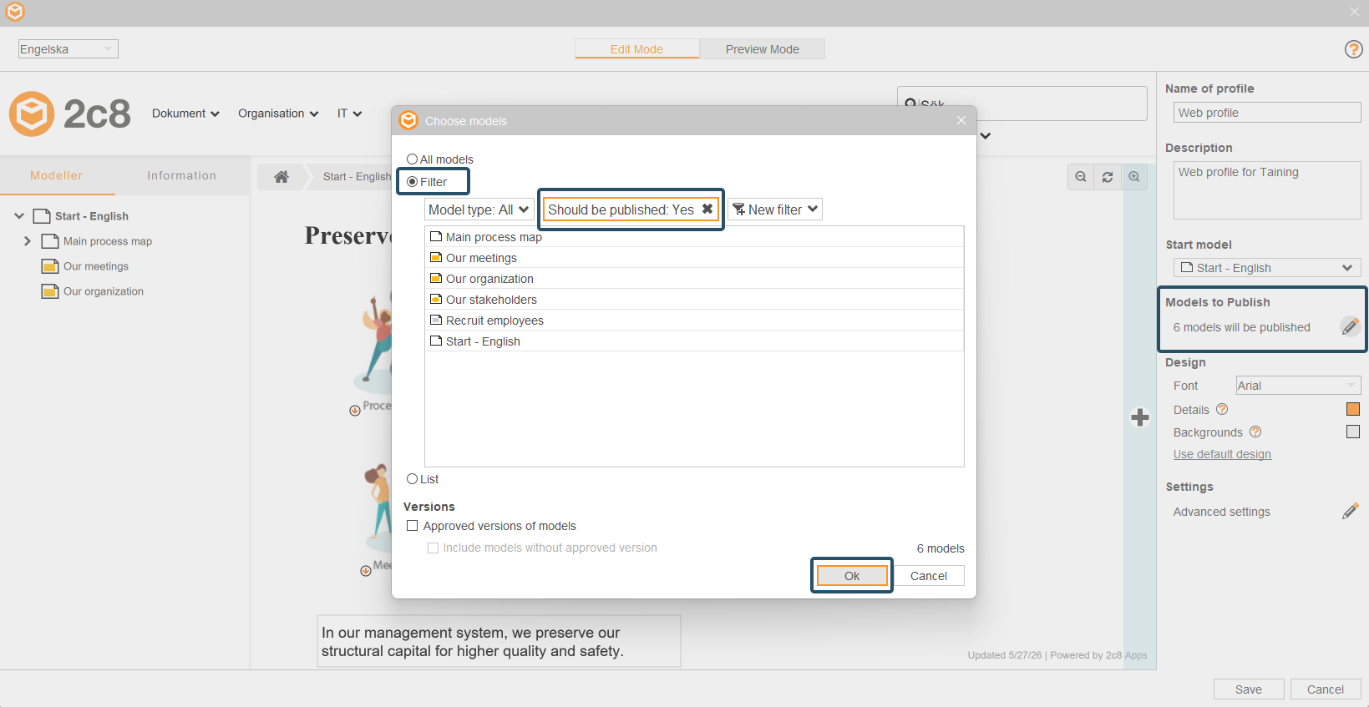
Task: Pick the Backgrounds color swatch
Action: [1353, 432]
